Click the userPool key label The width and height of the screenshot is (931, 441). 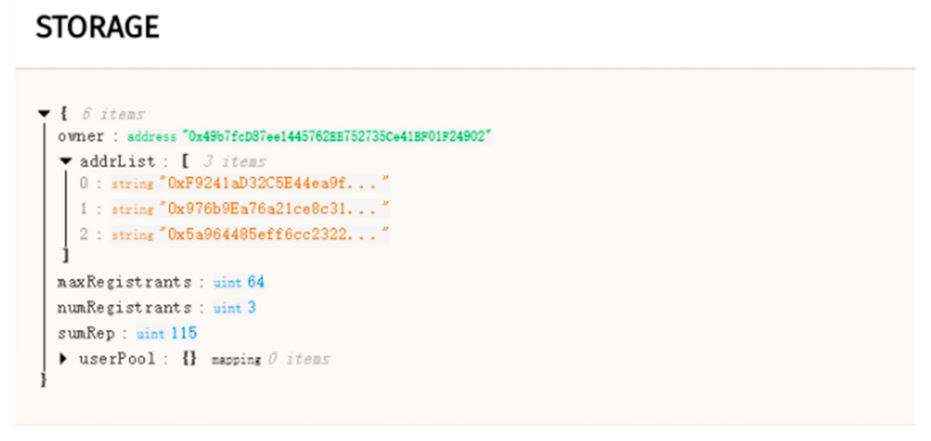(x=117, y=359)
